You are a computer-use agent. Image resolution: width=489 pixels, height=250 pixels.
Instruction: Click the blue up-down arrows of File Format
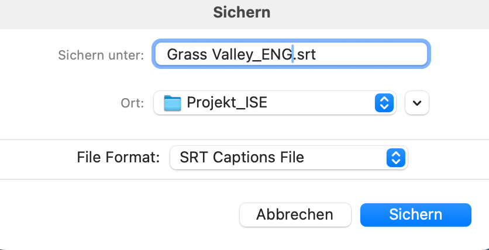[396, 158]
